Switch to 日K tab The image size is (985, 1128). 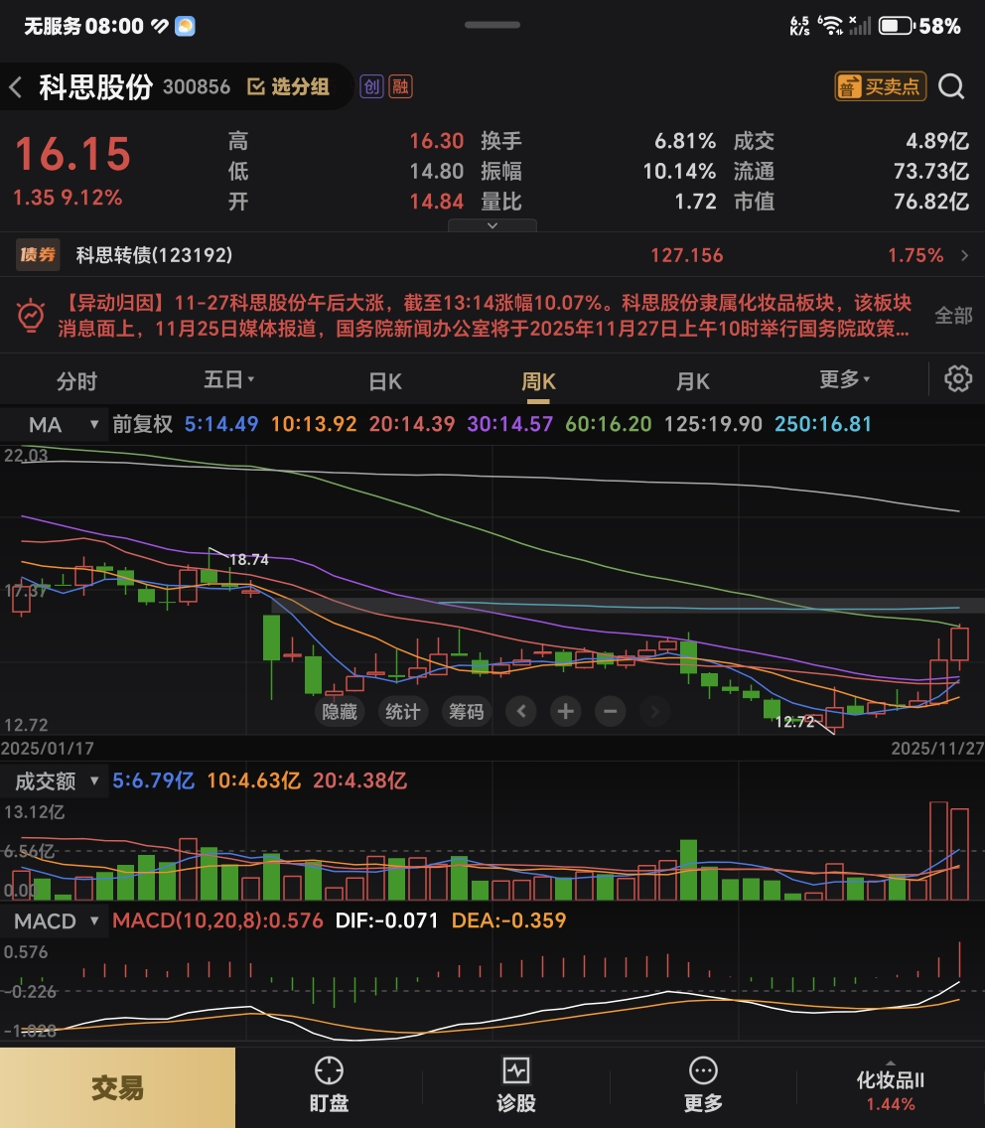click(385, 380)
